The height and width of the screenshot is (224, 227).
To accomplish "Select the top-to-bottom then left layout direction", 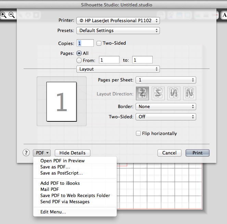I will click(190, 93).
